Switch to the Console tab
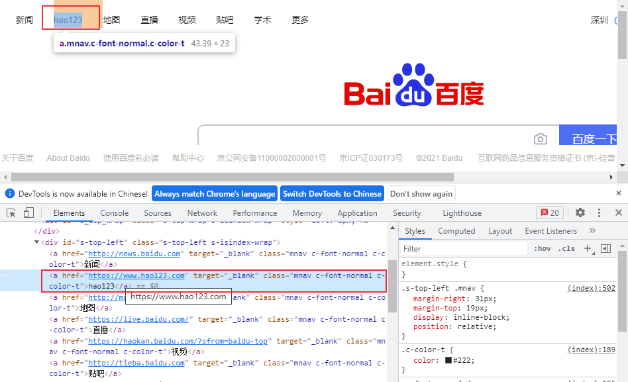The height and width of the screenshot is (382, 628). [x=114, y=213]
